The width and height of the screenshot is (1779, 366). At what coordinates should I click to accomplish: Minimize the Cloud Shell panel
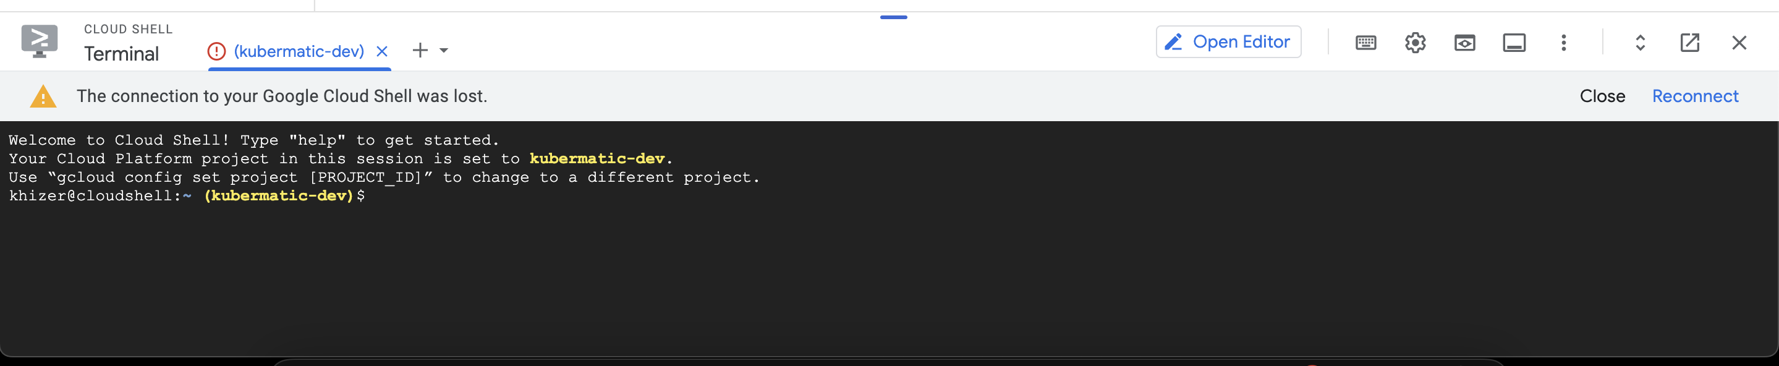pyautogui.click(x=1514, y=42)
